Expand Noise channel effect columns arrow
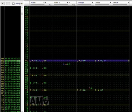The image size is (132, 112). coord(110,2)
